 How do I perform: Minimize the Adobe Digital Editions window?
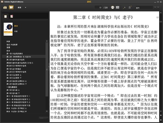[155, 2]
